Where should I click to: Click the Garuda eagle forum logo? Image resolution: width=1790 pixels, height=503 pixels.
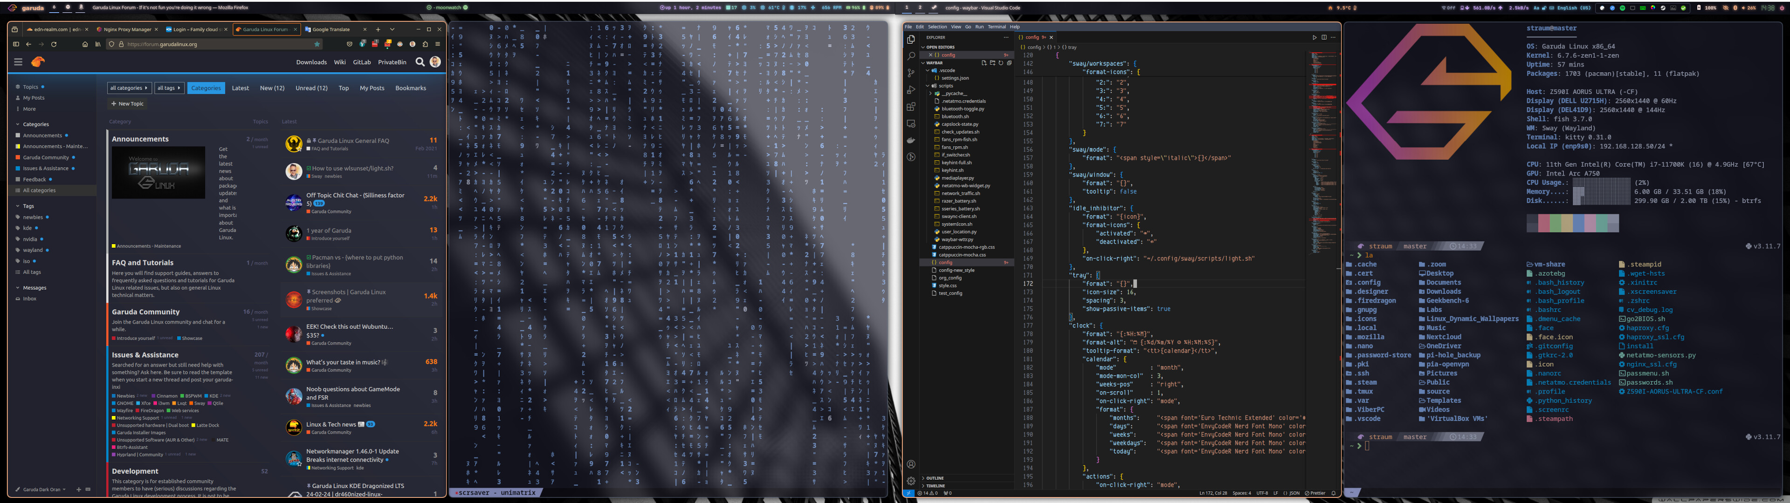click(x=38, y=62)
